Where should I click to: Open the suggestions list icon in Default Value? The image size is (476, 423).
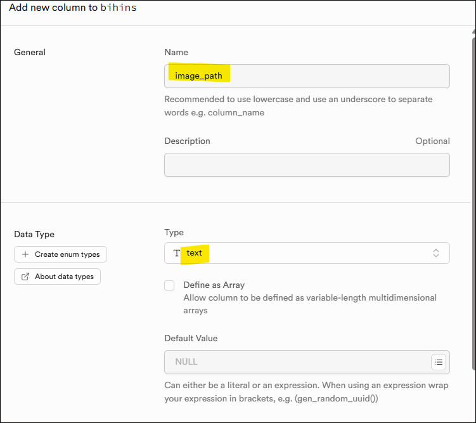(439, 362)
